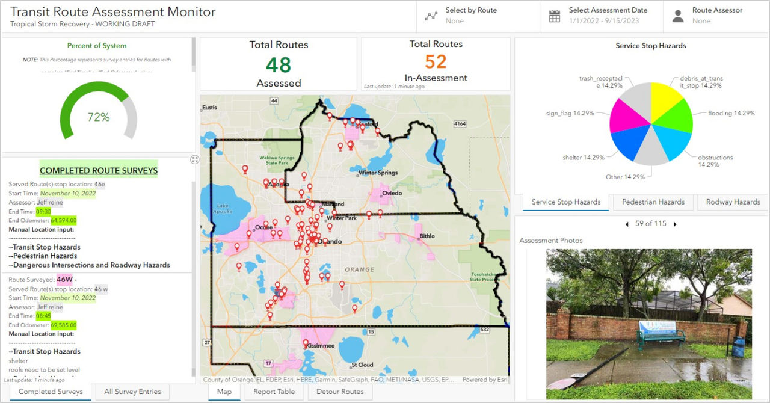Open the Detour Routes tab
The image size is (770, 403).
click(x=340, y=392)
